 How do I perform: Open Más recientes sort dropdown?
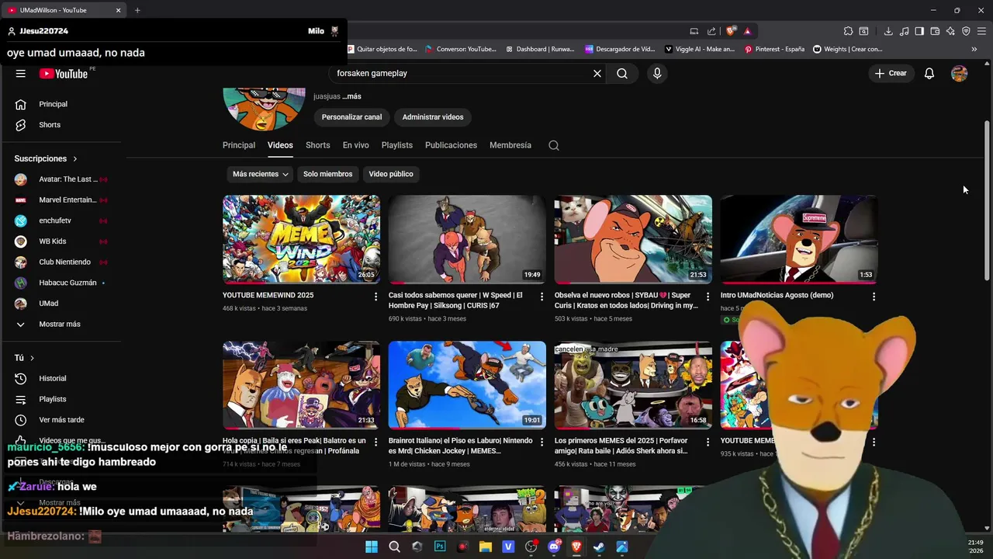[261, 174]
